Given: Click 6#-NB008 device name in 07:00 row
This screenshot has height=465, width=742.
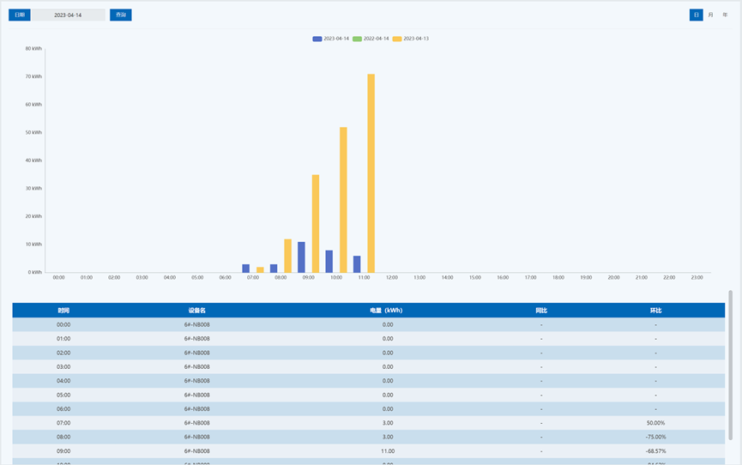Looking at the screenshot, I should [196, 423].
